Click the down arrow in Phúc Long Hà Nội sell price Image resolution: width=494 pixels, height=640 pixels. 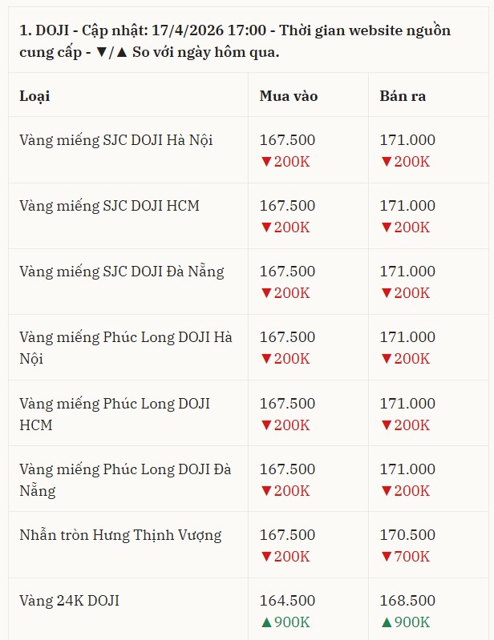click(387, 359)
